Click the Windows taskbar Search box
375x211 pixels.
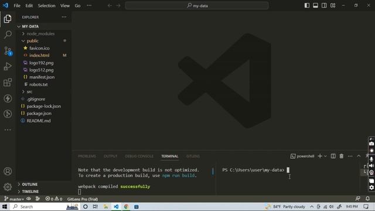45,207
